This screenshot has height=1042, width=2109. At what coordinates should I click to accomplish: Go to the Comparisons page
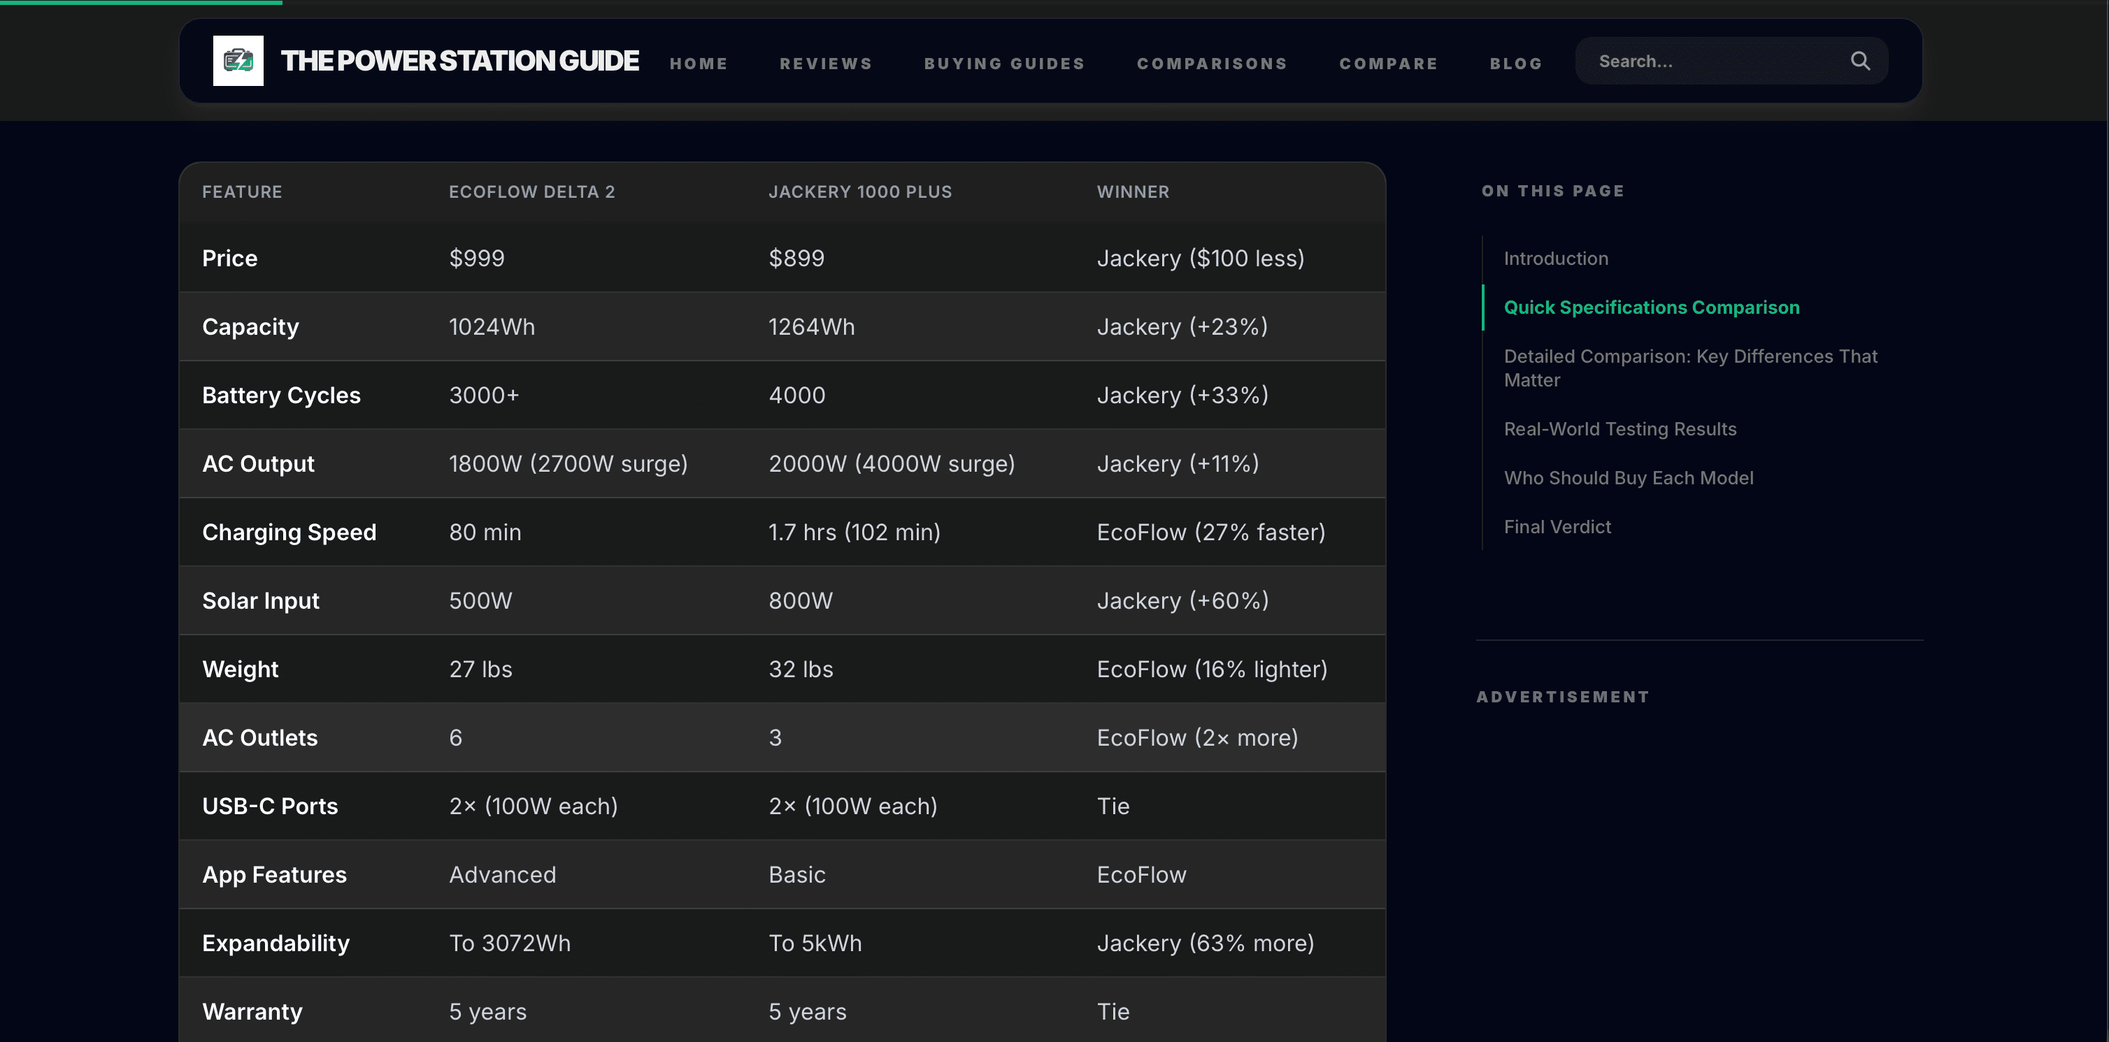(1212, 63)
